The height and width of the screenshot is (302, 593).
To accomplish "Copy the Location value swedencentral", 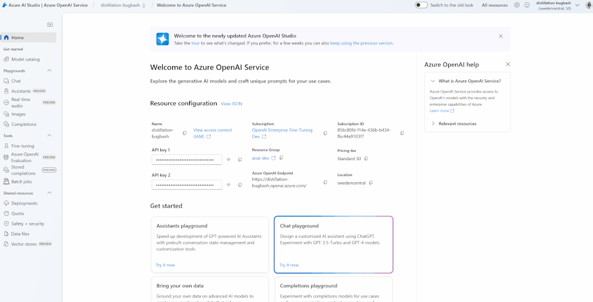I will click(x=370, y=183).
